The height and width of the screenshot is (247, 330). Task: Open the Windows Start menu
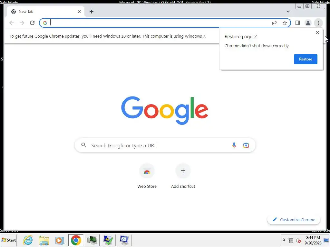(9, 240)
